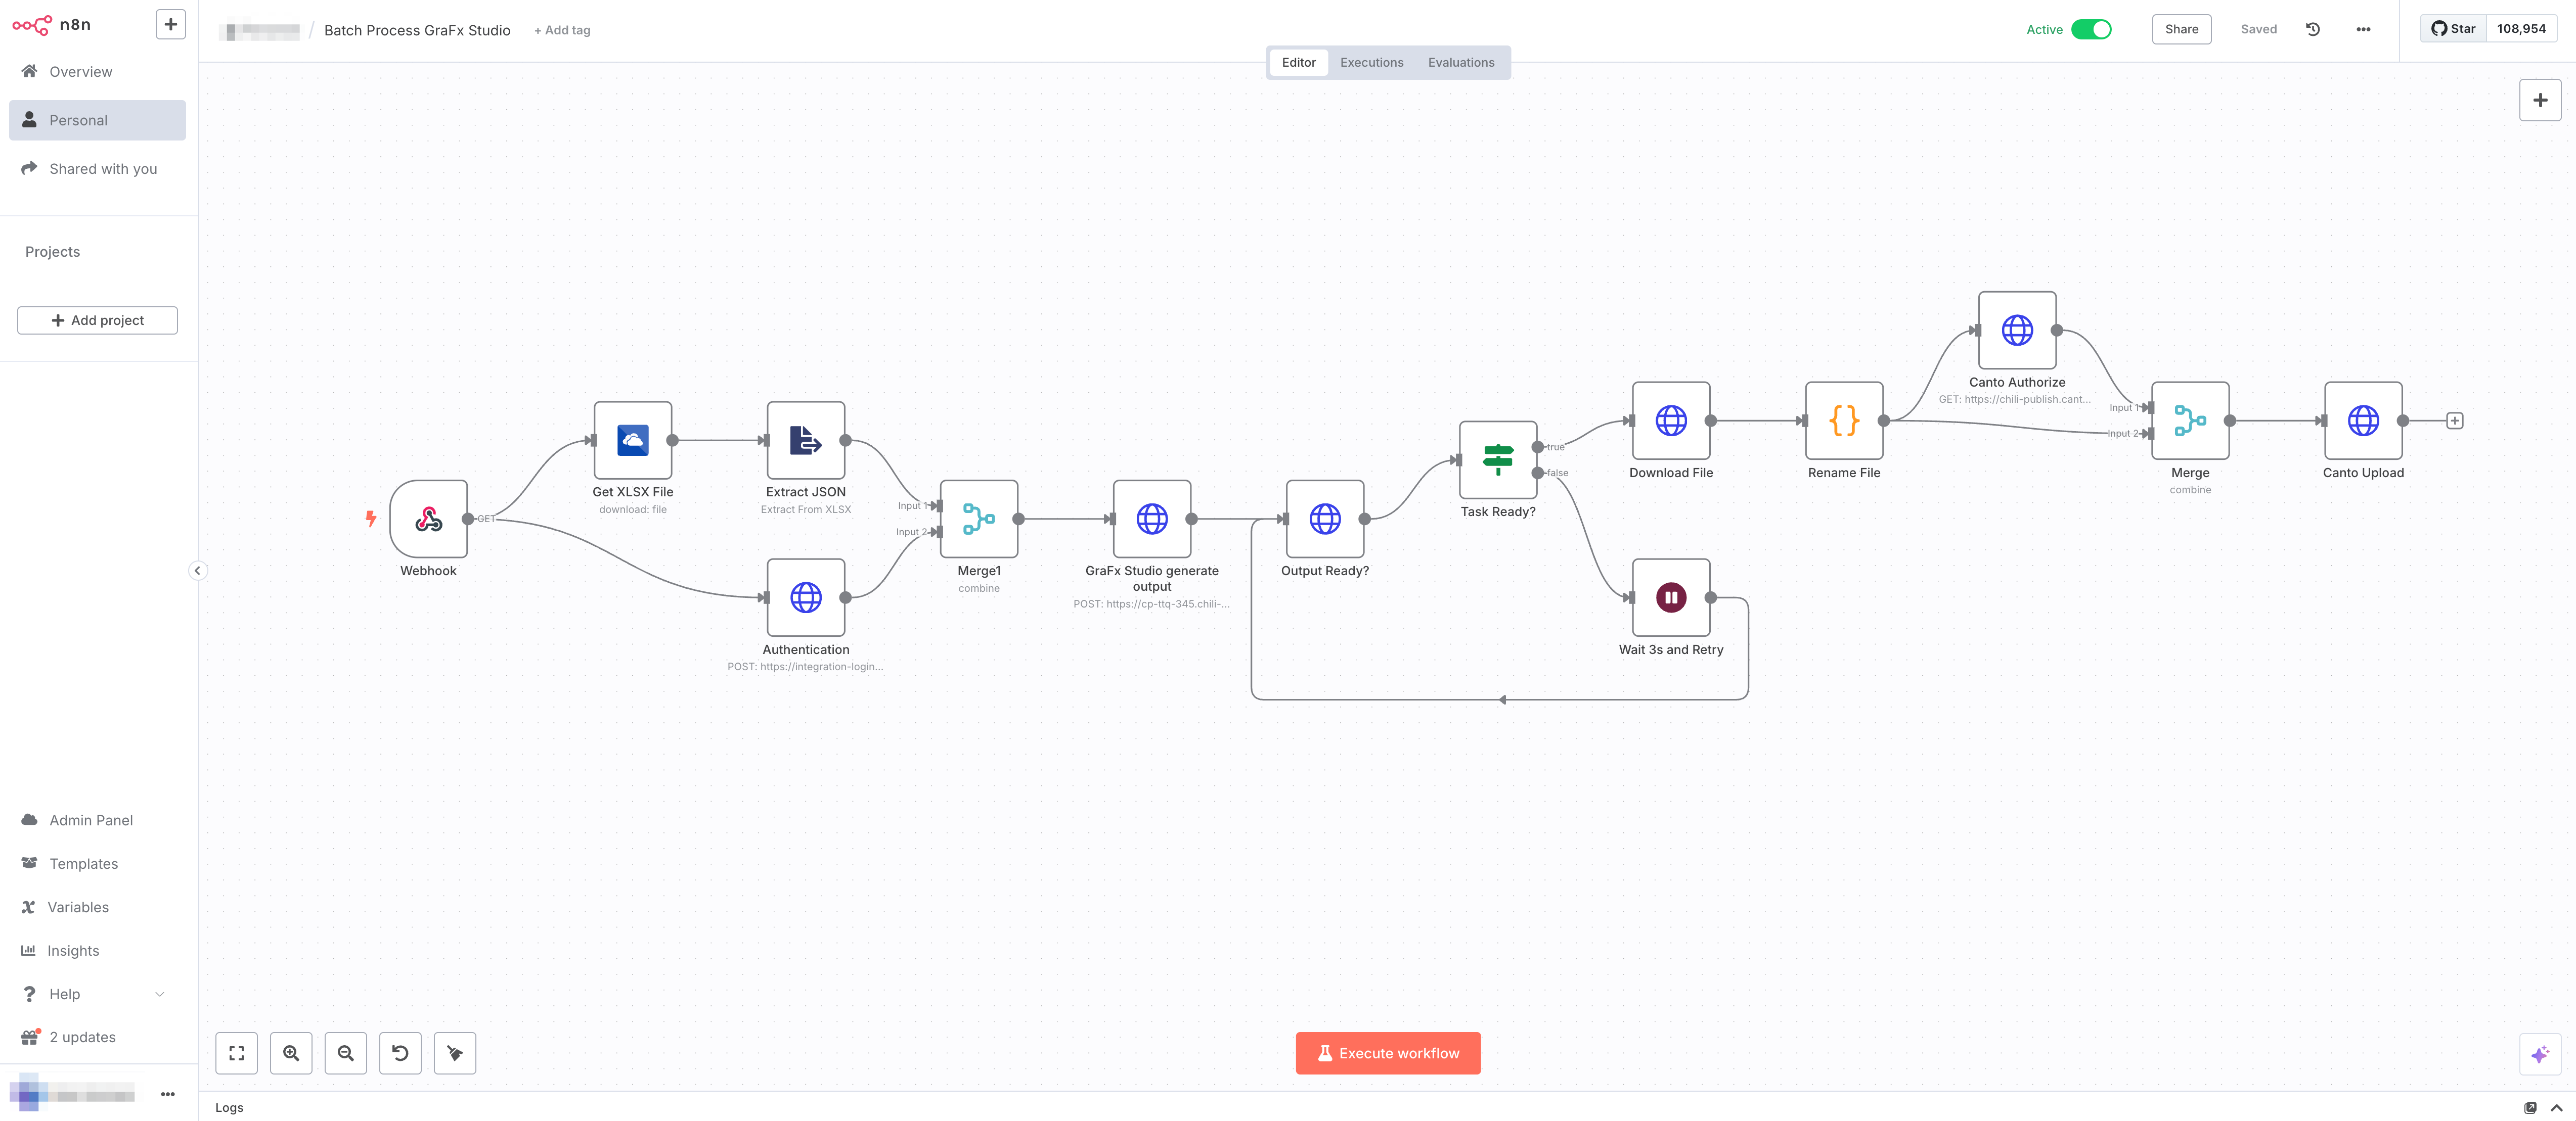This screenshot has width=2576, height=1121.
Task: Switch to the Executions tab
Action: 1371,62
